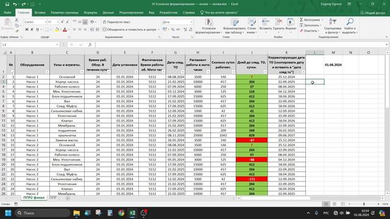Click the add new sheet plus icon
The height and width of the screenshot is (219, 390).
coord(68,198)
